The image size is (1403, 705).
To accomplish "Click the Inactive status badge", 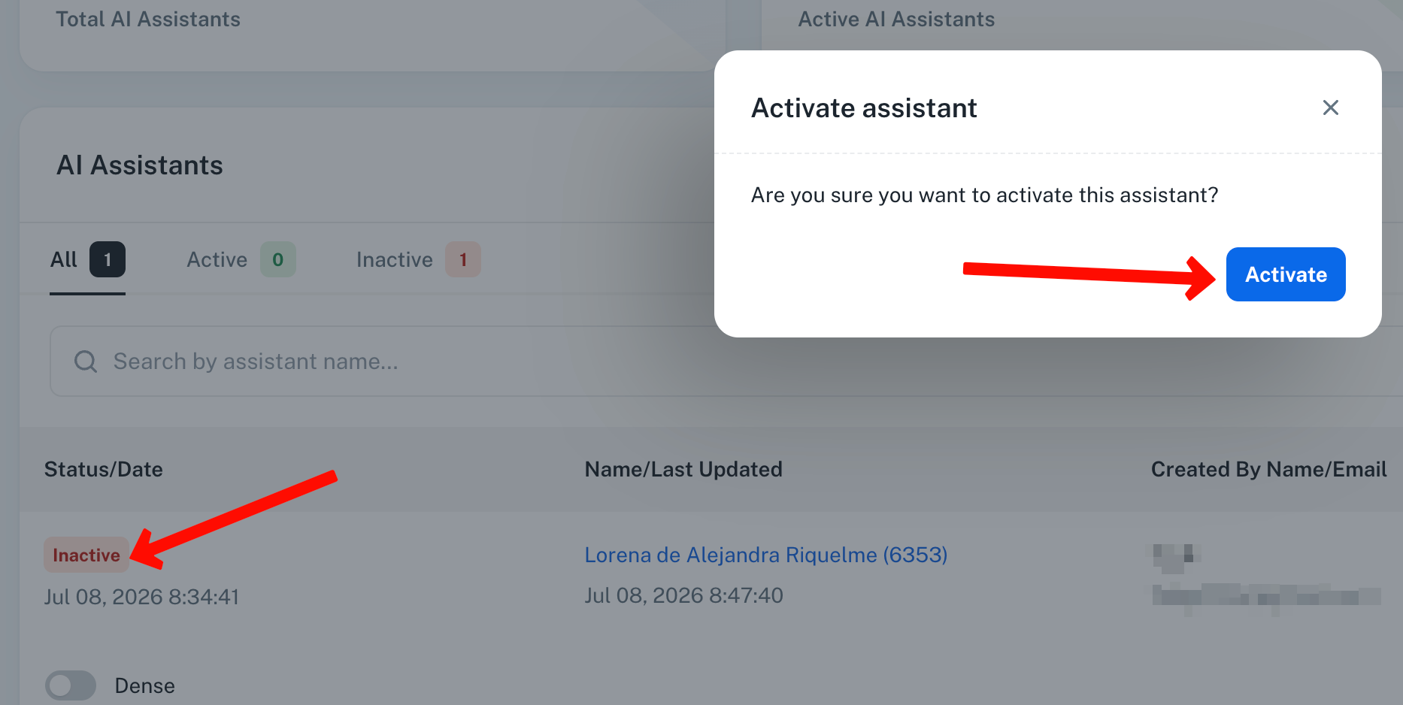I will click(x=86, y=555).
